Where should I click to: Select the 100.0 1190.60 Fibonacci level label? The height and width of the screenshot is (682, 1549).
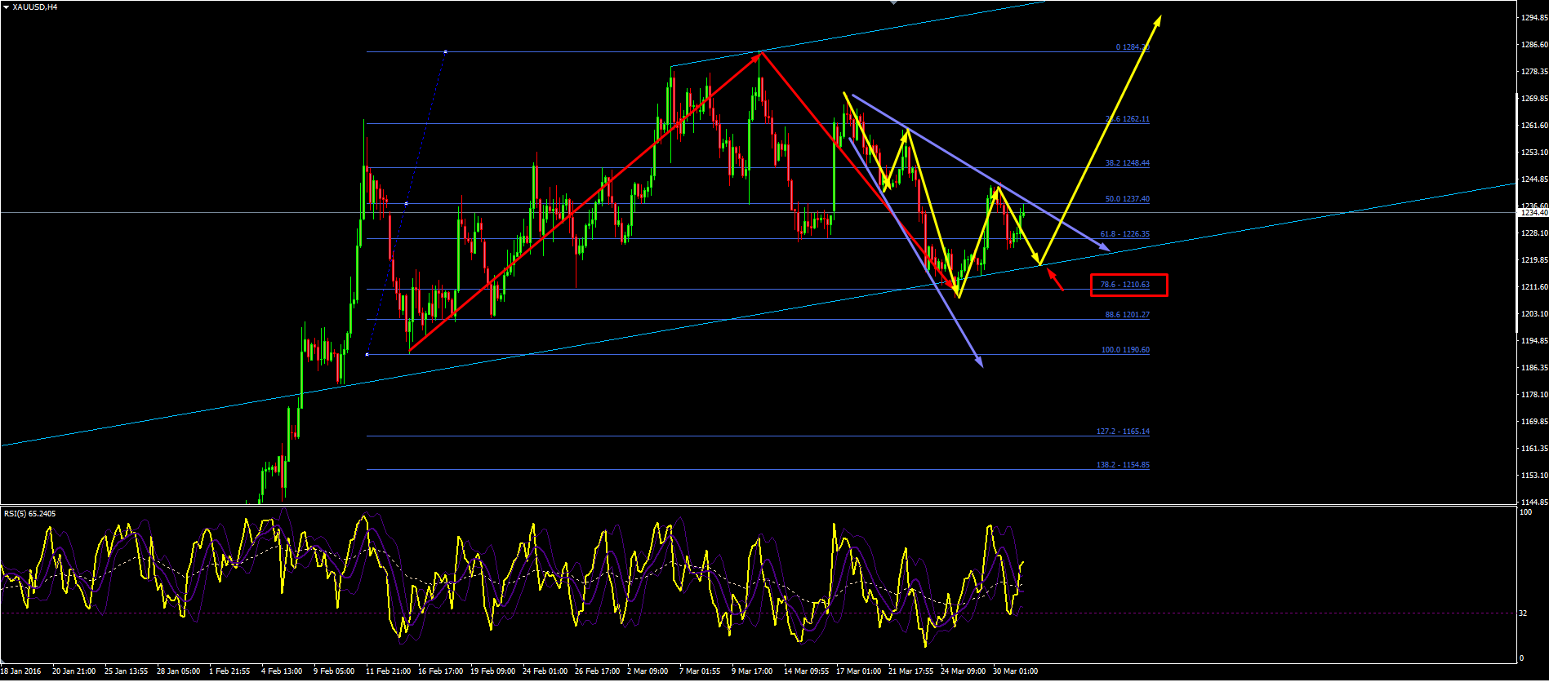pos(1125,350)
